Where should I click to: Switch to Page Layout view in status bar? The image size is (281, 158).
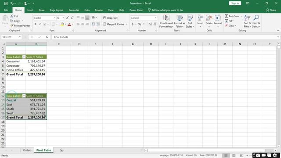(x=234, y=155)
